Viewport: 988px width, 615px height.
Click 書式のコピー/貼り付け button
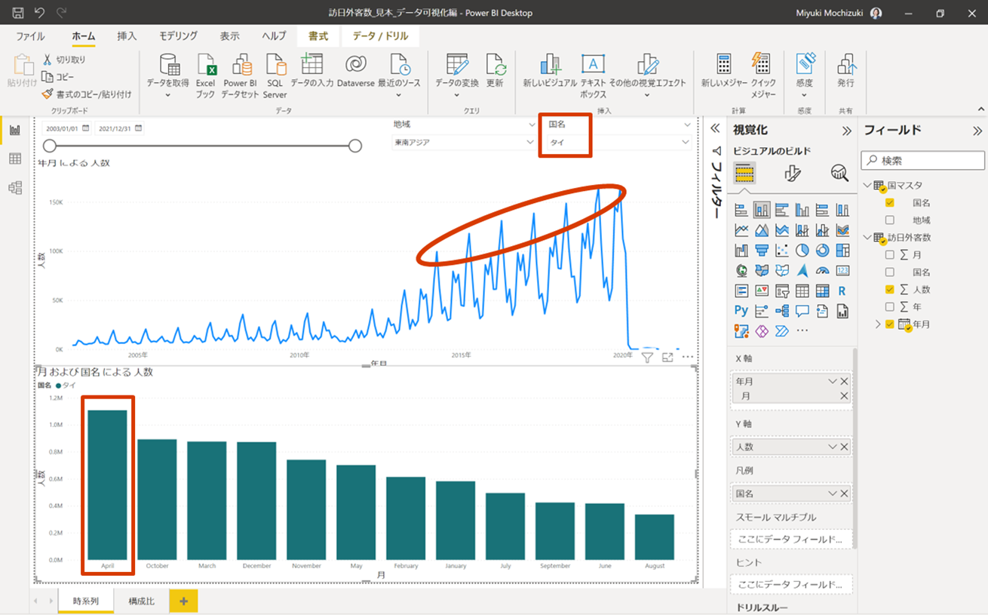point(87,94)
